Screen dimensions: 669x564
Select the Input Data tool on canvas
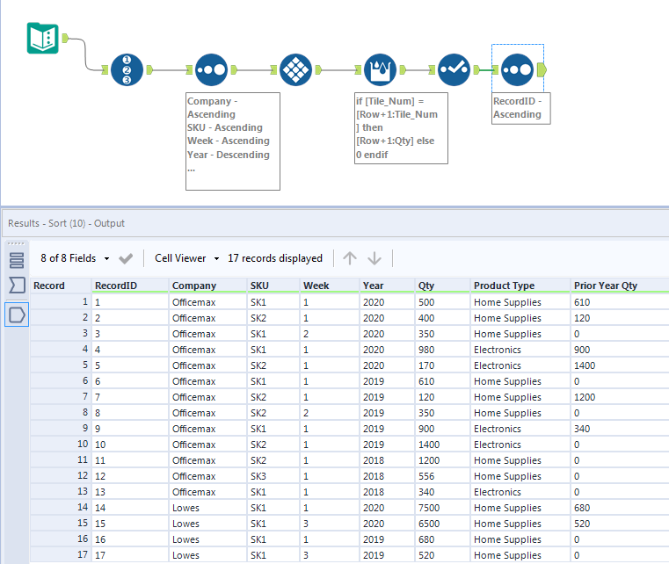(x=43, y=38)
